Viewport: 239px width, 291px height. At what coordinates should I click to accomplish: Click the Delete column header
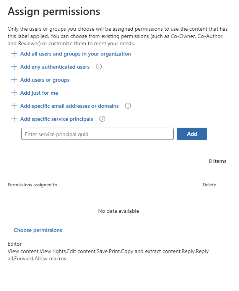coord(209,185)
